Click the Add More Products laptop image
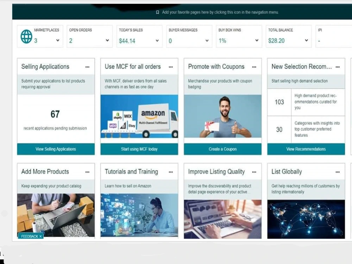Image resolution: width=352 pixels, height=264 pixels. pyautogui.click(x=56, y=215)
